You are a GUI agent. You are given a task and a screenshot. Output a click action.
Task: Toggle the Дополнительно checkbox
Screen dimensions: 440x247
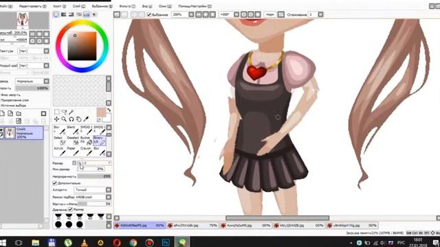[55, 183]
